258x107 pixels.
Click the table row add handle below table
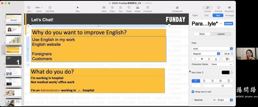[x=28, y=65]
